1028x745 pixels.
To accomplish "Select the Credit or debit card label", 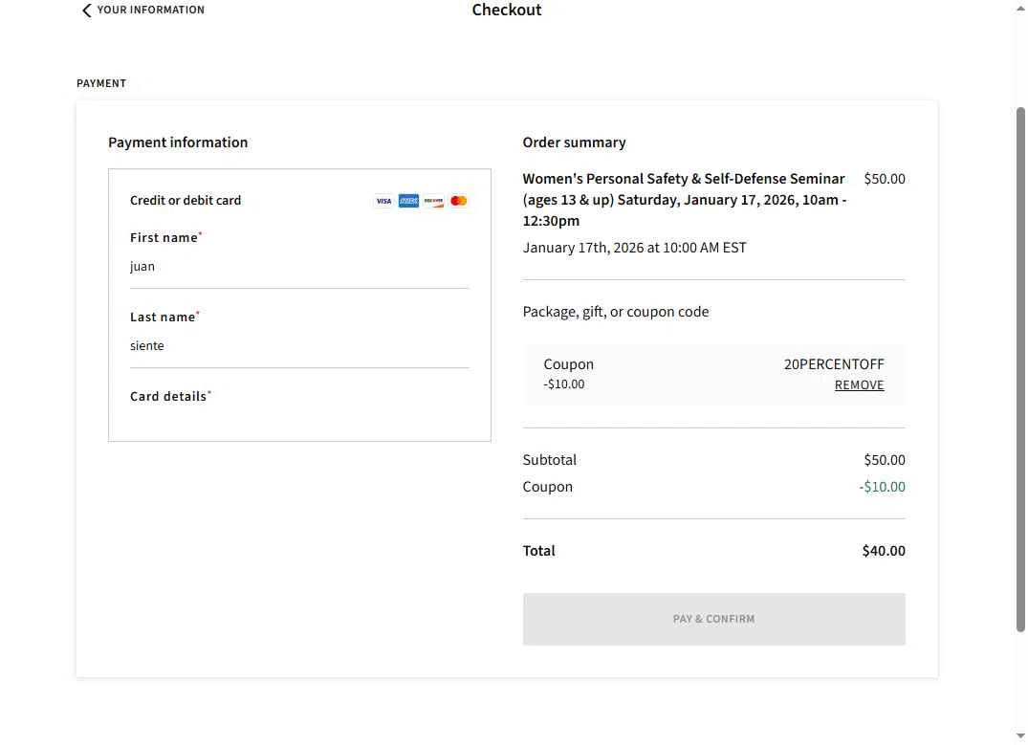I will pos(186,201).
